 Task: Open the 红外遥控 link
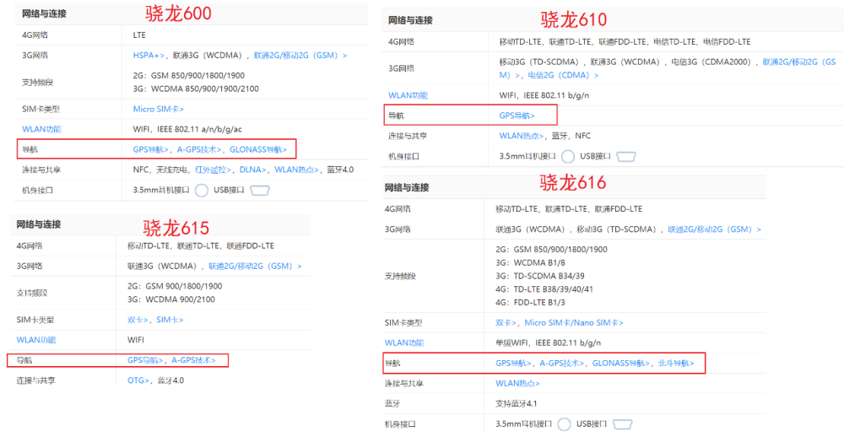[x=214, y=170]
